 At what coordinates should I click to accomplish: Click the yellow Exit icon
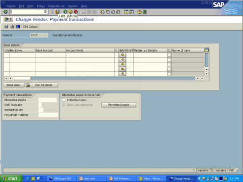point(70,12)
